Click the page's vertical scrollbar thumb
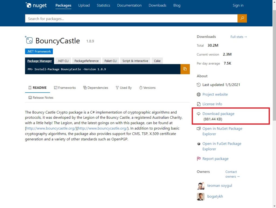 (274, 65)
